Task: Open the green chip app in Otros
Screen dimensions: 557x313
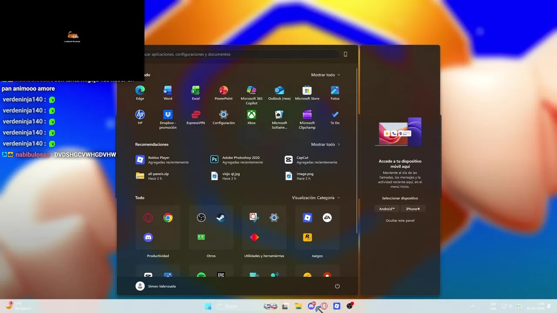Action: [x=201, y=237]
